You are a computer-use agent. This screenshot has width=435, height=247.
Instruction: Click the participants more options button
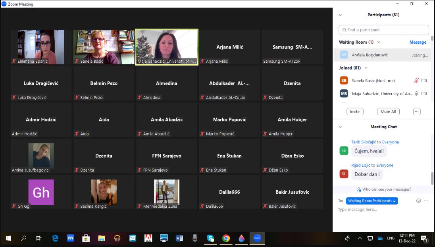417,112
